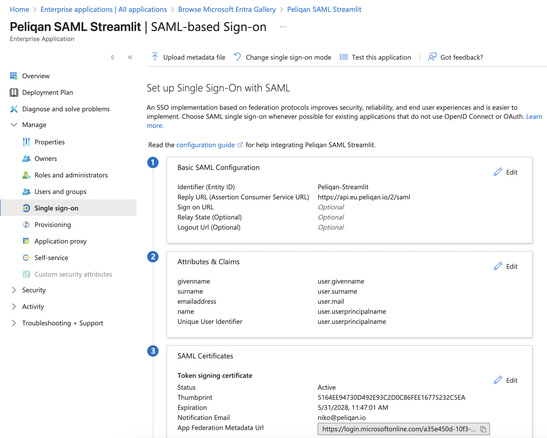547x438 pixels.
Task: Open Users and groups label
Action: pyautogui.click(x=60, y=192)
